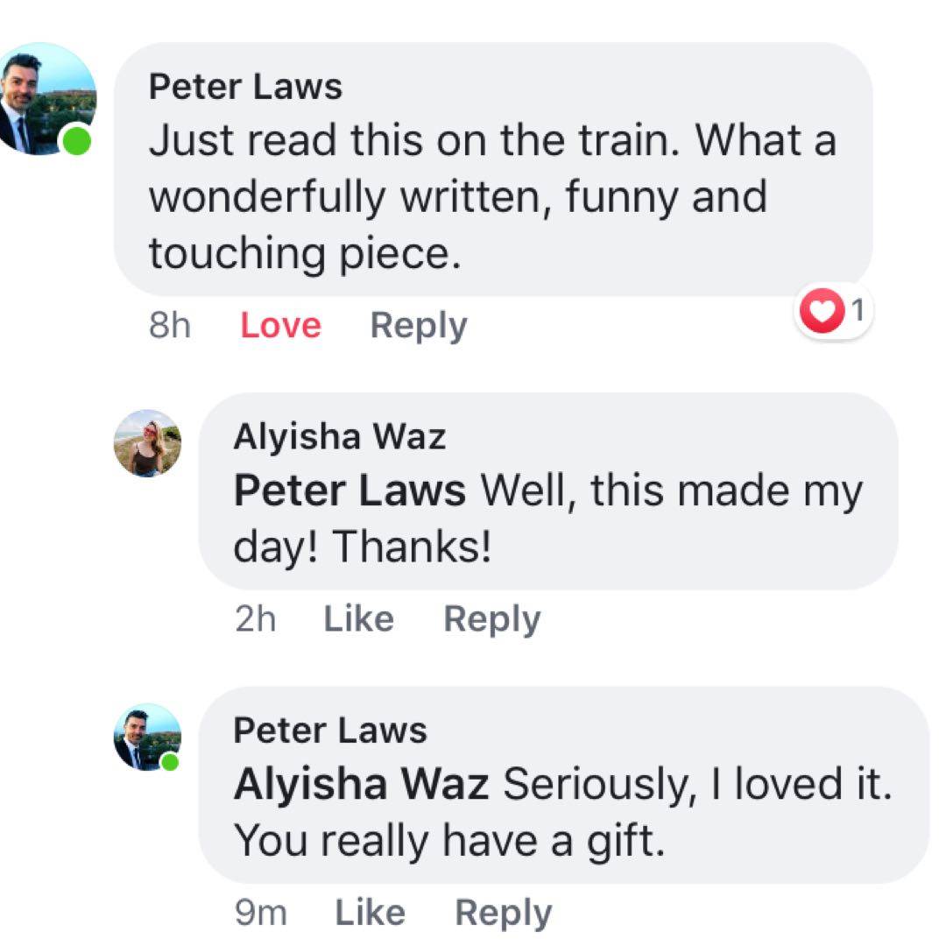The width and height of the screenshot is (946, 946).
Task: Reply to the 'Seriously, I loved it' comment
Action: coord(503,913)
